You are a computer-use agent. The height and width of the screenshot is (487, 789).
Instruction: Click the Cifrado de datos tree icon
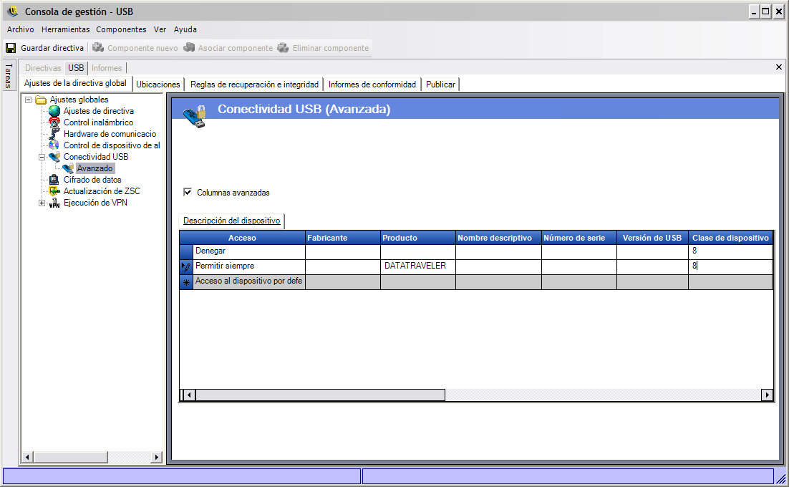click(x=54, y=180)
